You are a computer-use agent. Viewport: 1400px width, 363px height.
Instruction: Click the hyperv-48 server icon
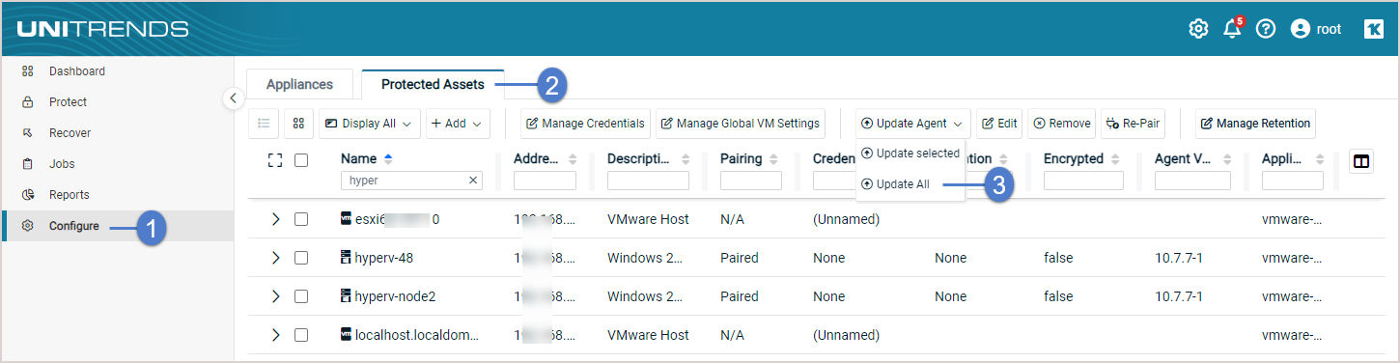(346, 257)
